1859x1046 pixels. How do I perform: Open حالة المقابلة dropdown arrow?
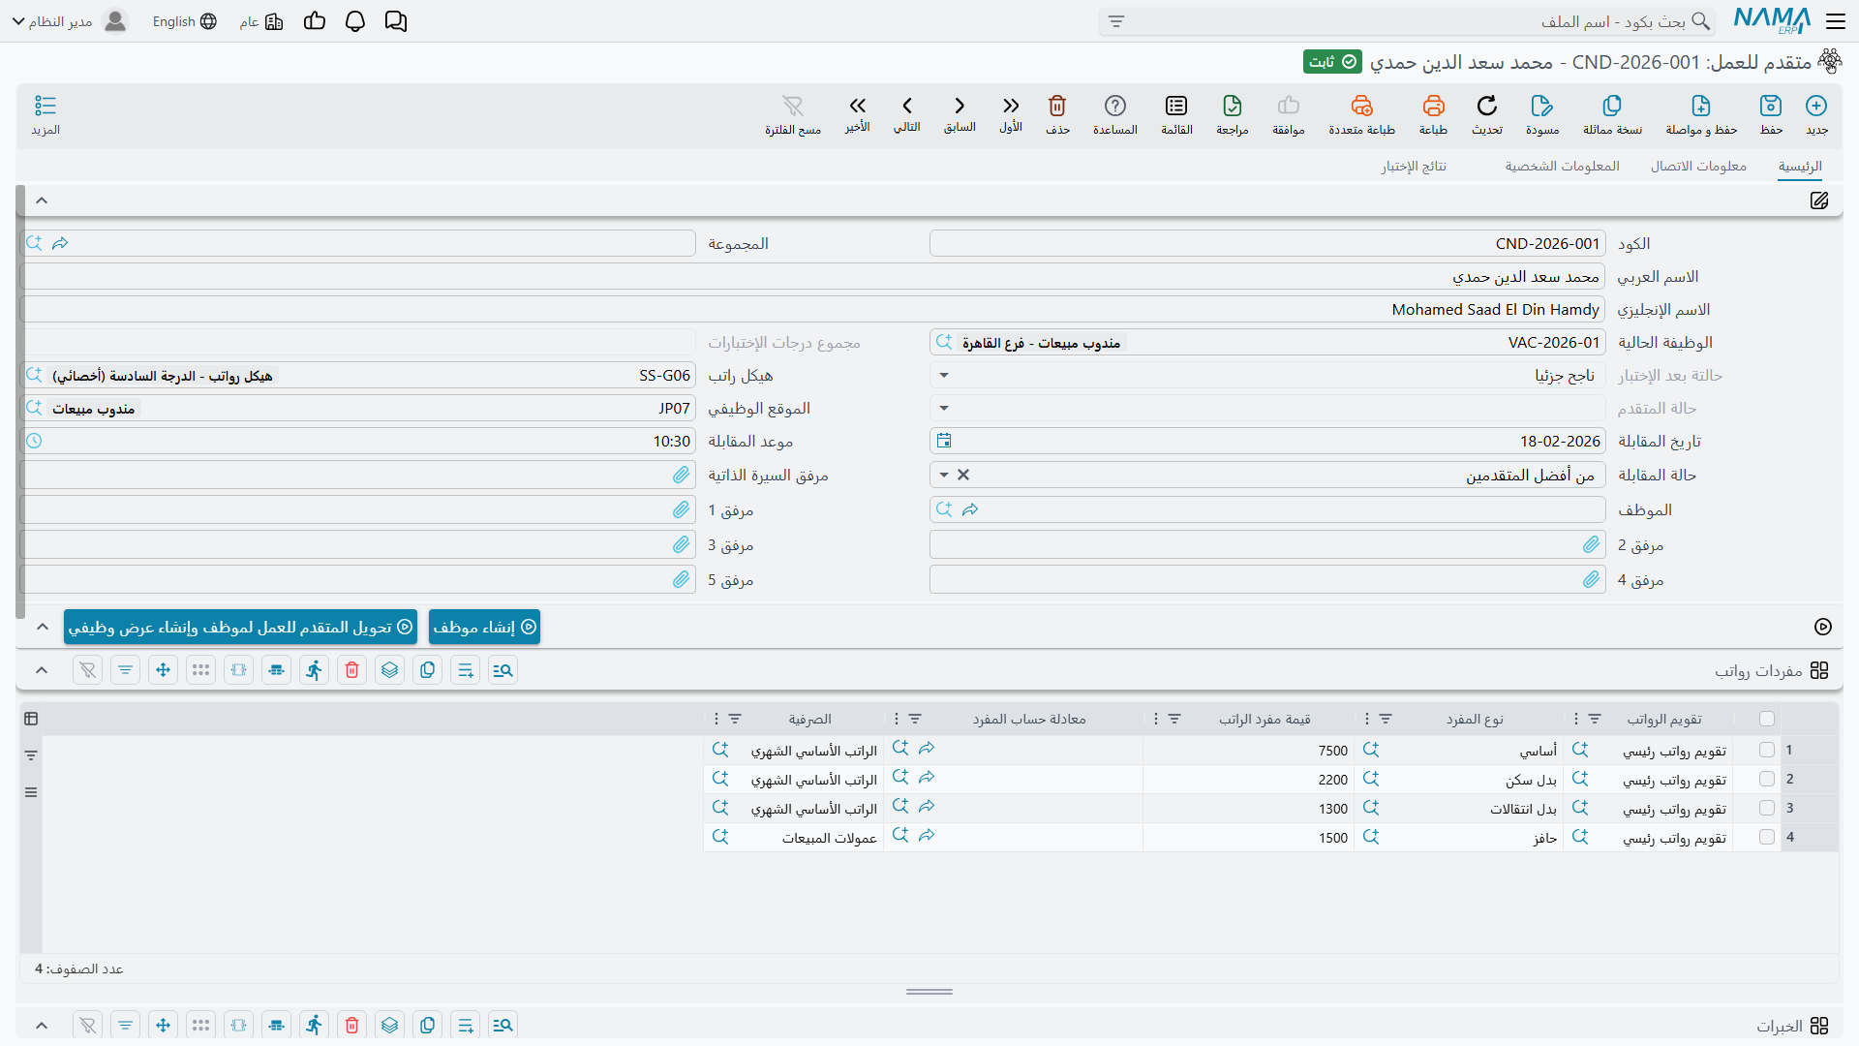click(944, 475)
